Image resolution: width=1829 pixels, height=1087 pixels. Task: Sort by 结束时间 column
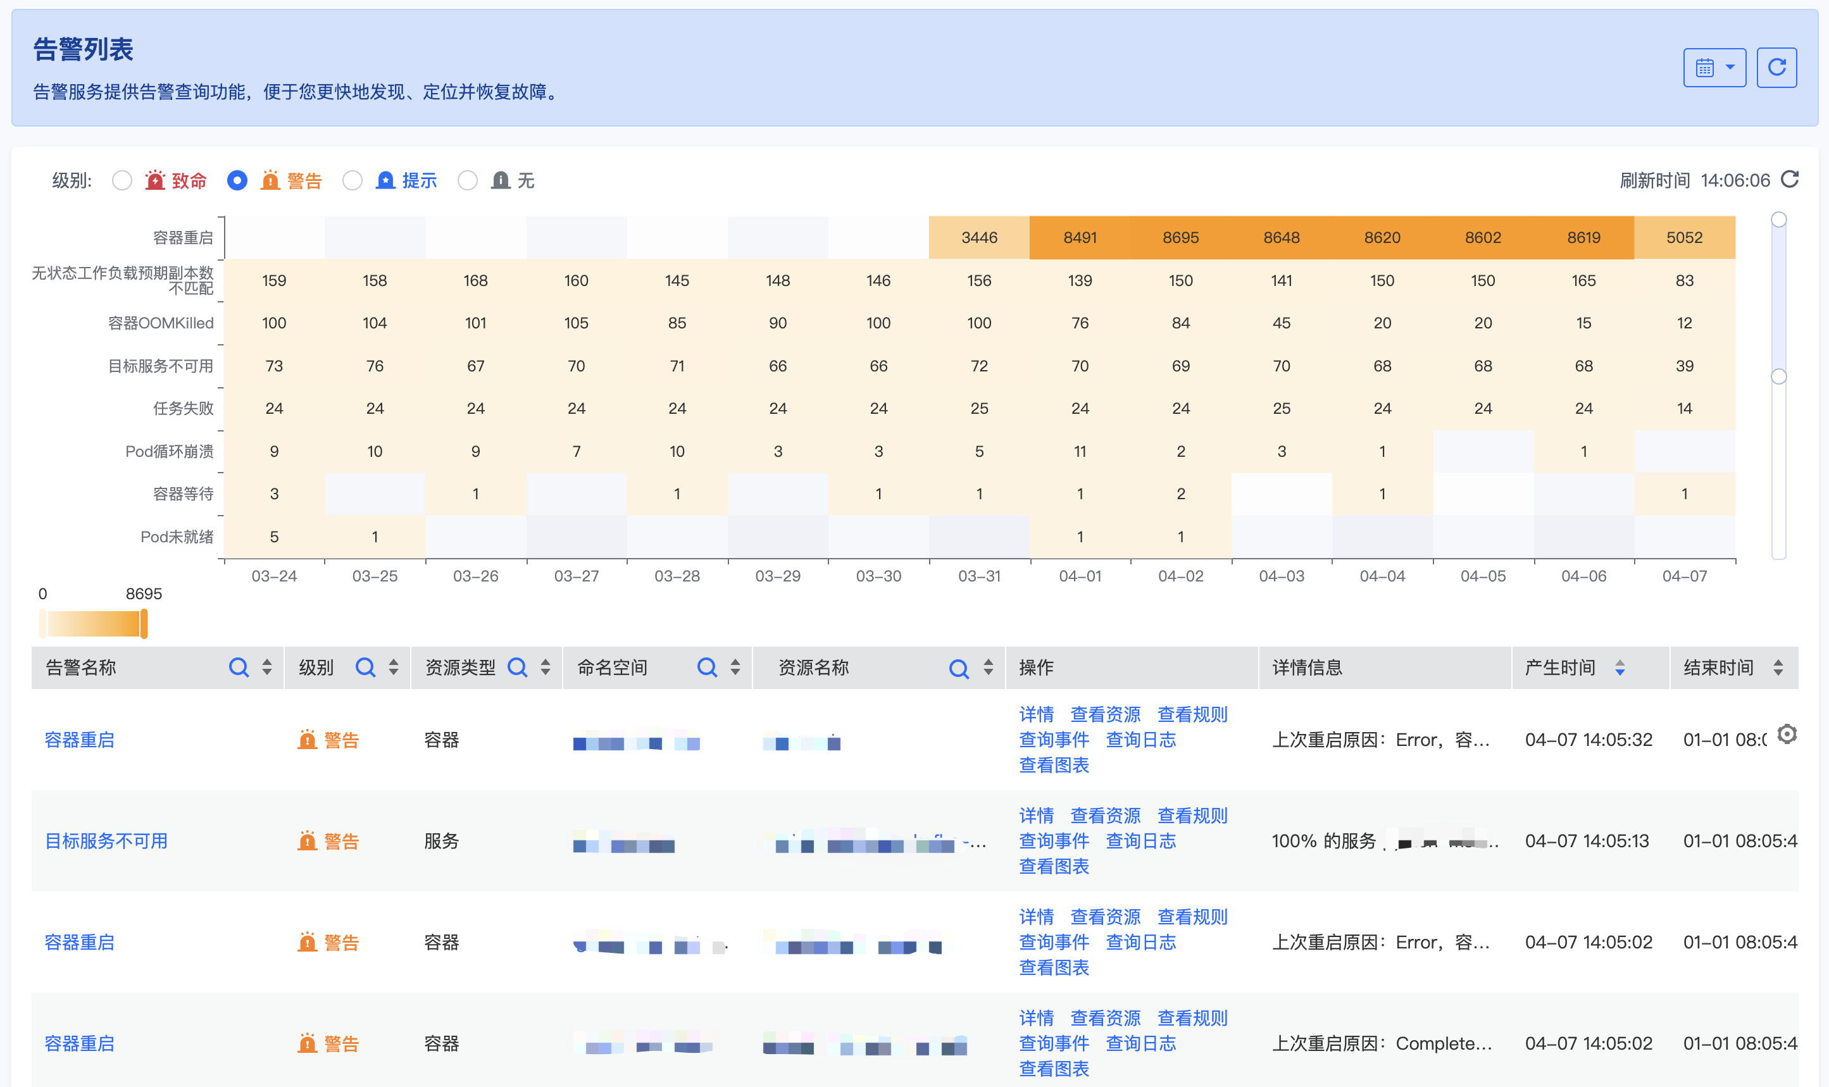[1778, 668]
